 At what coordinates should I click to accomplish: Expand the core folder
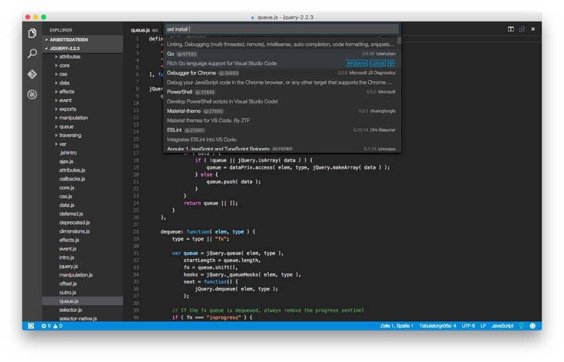(82, 65)
